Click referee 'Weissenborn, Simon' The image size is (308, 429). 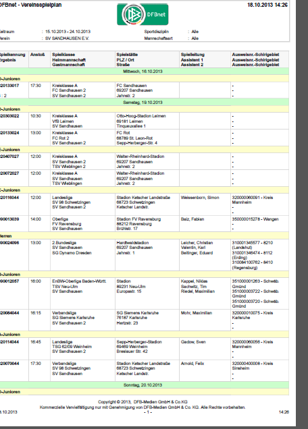pos(200,198)
